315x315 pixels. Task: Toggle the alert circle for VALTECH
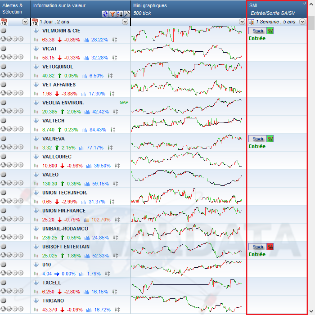[4, 121]
